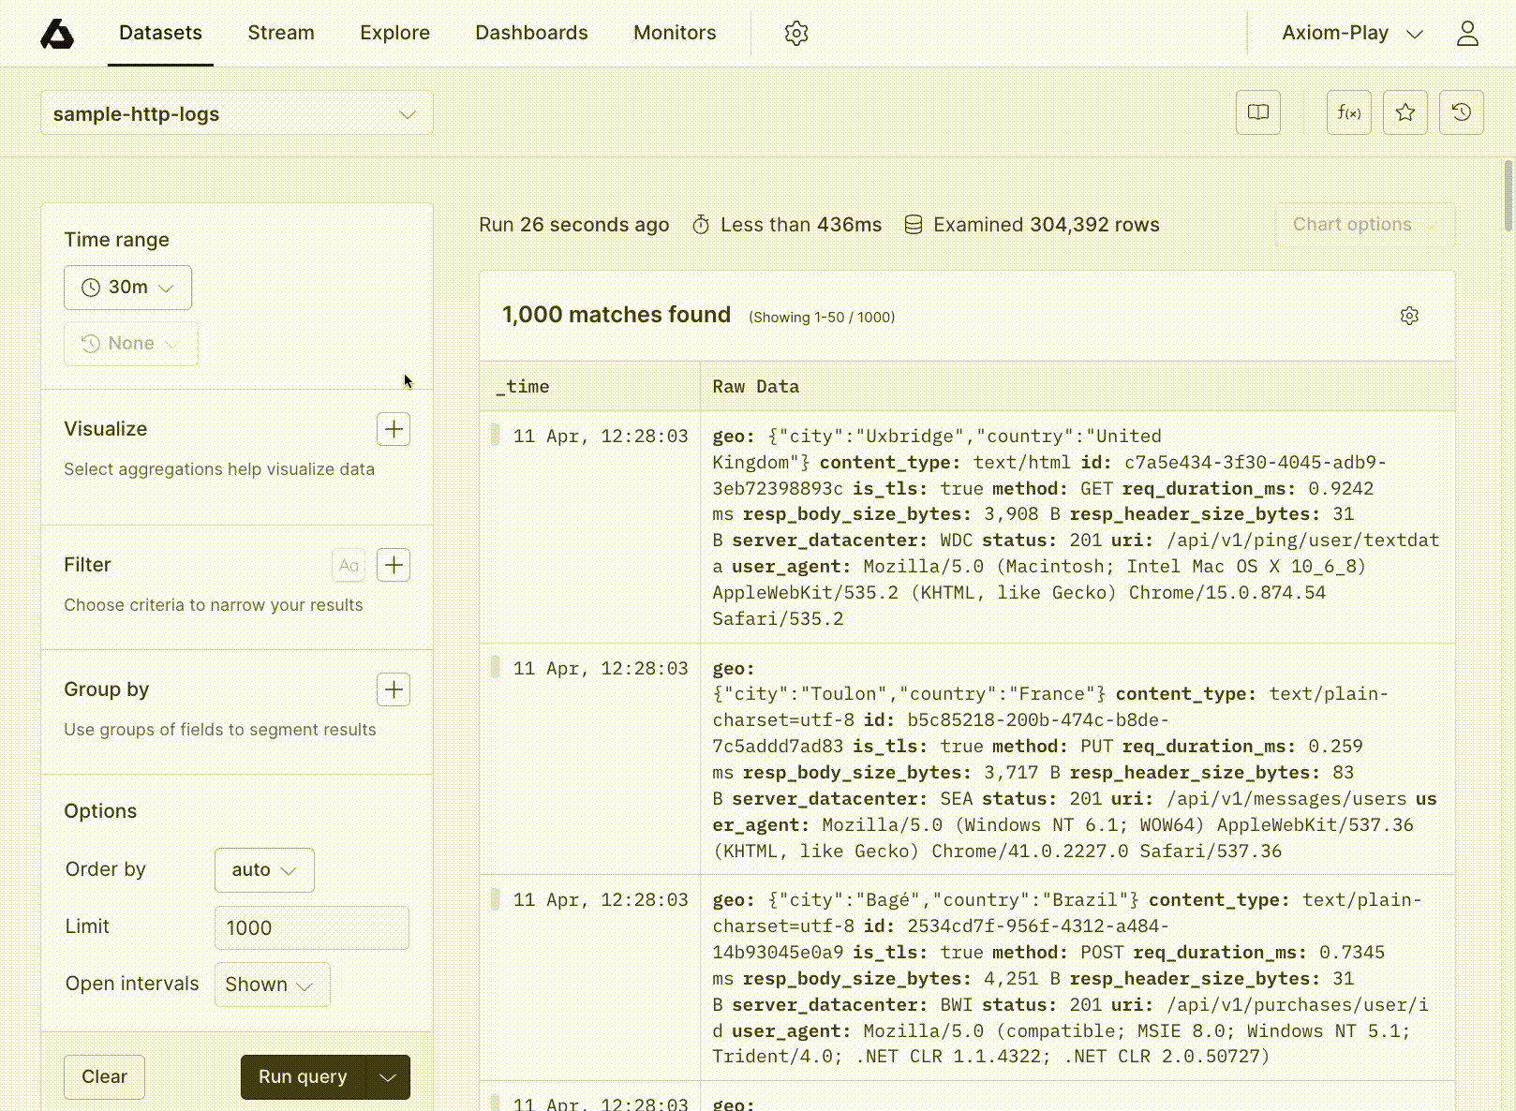Open the Chart options dropdown
Screen dimensions: 1516x1111
coord(1365,225)
